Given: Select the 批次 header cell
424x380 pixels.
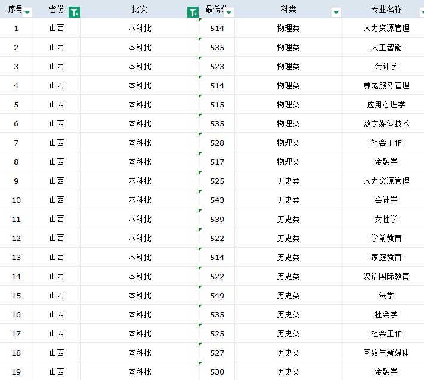Looking at the screenshot, I should coord(140,9).
